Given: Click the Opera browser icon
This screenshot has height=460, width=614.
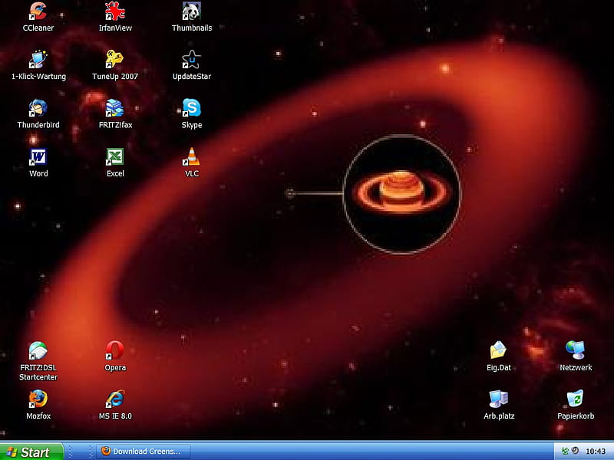Looking at the screenshot, I should click(x=114, y=350).
